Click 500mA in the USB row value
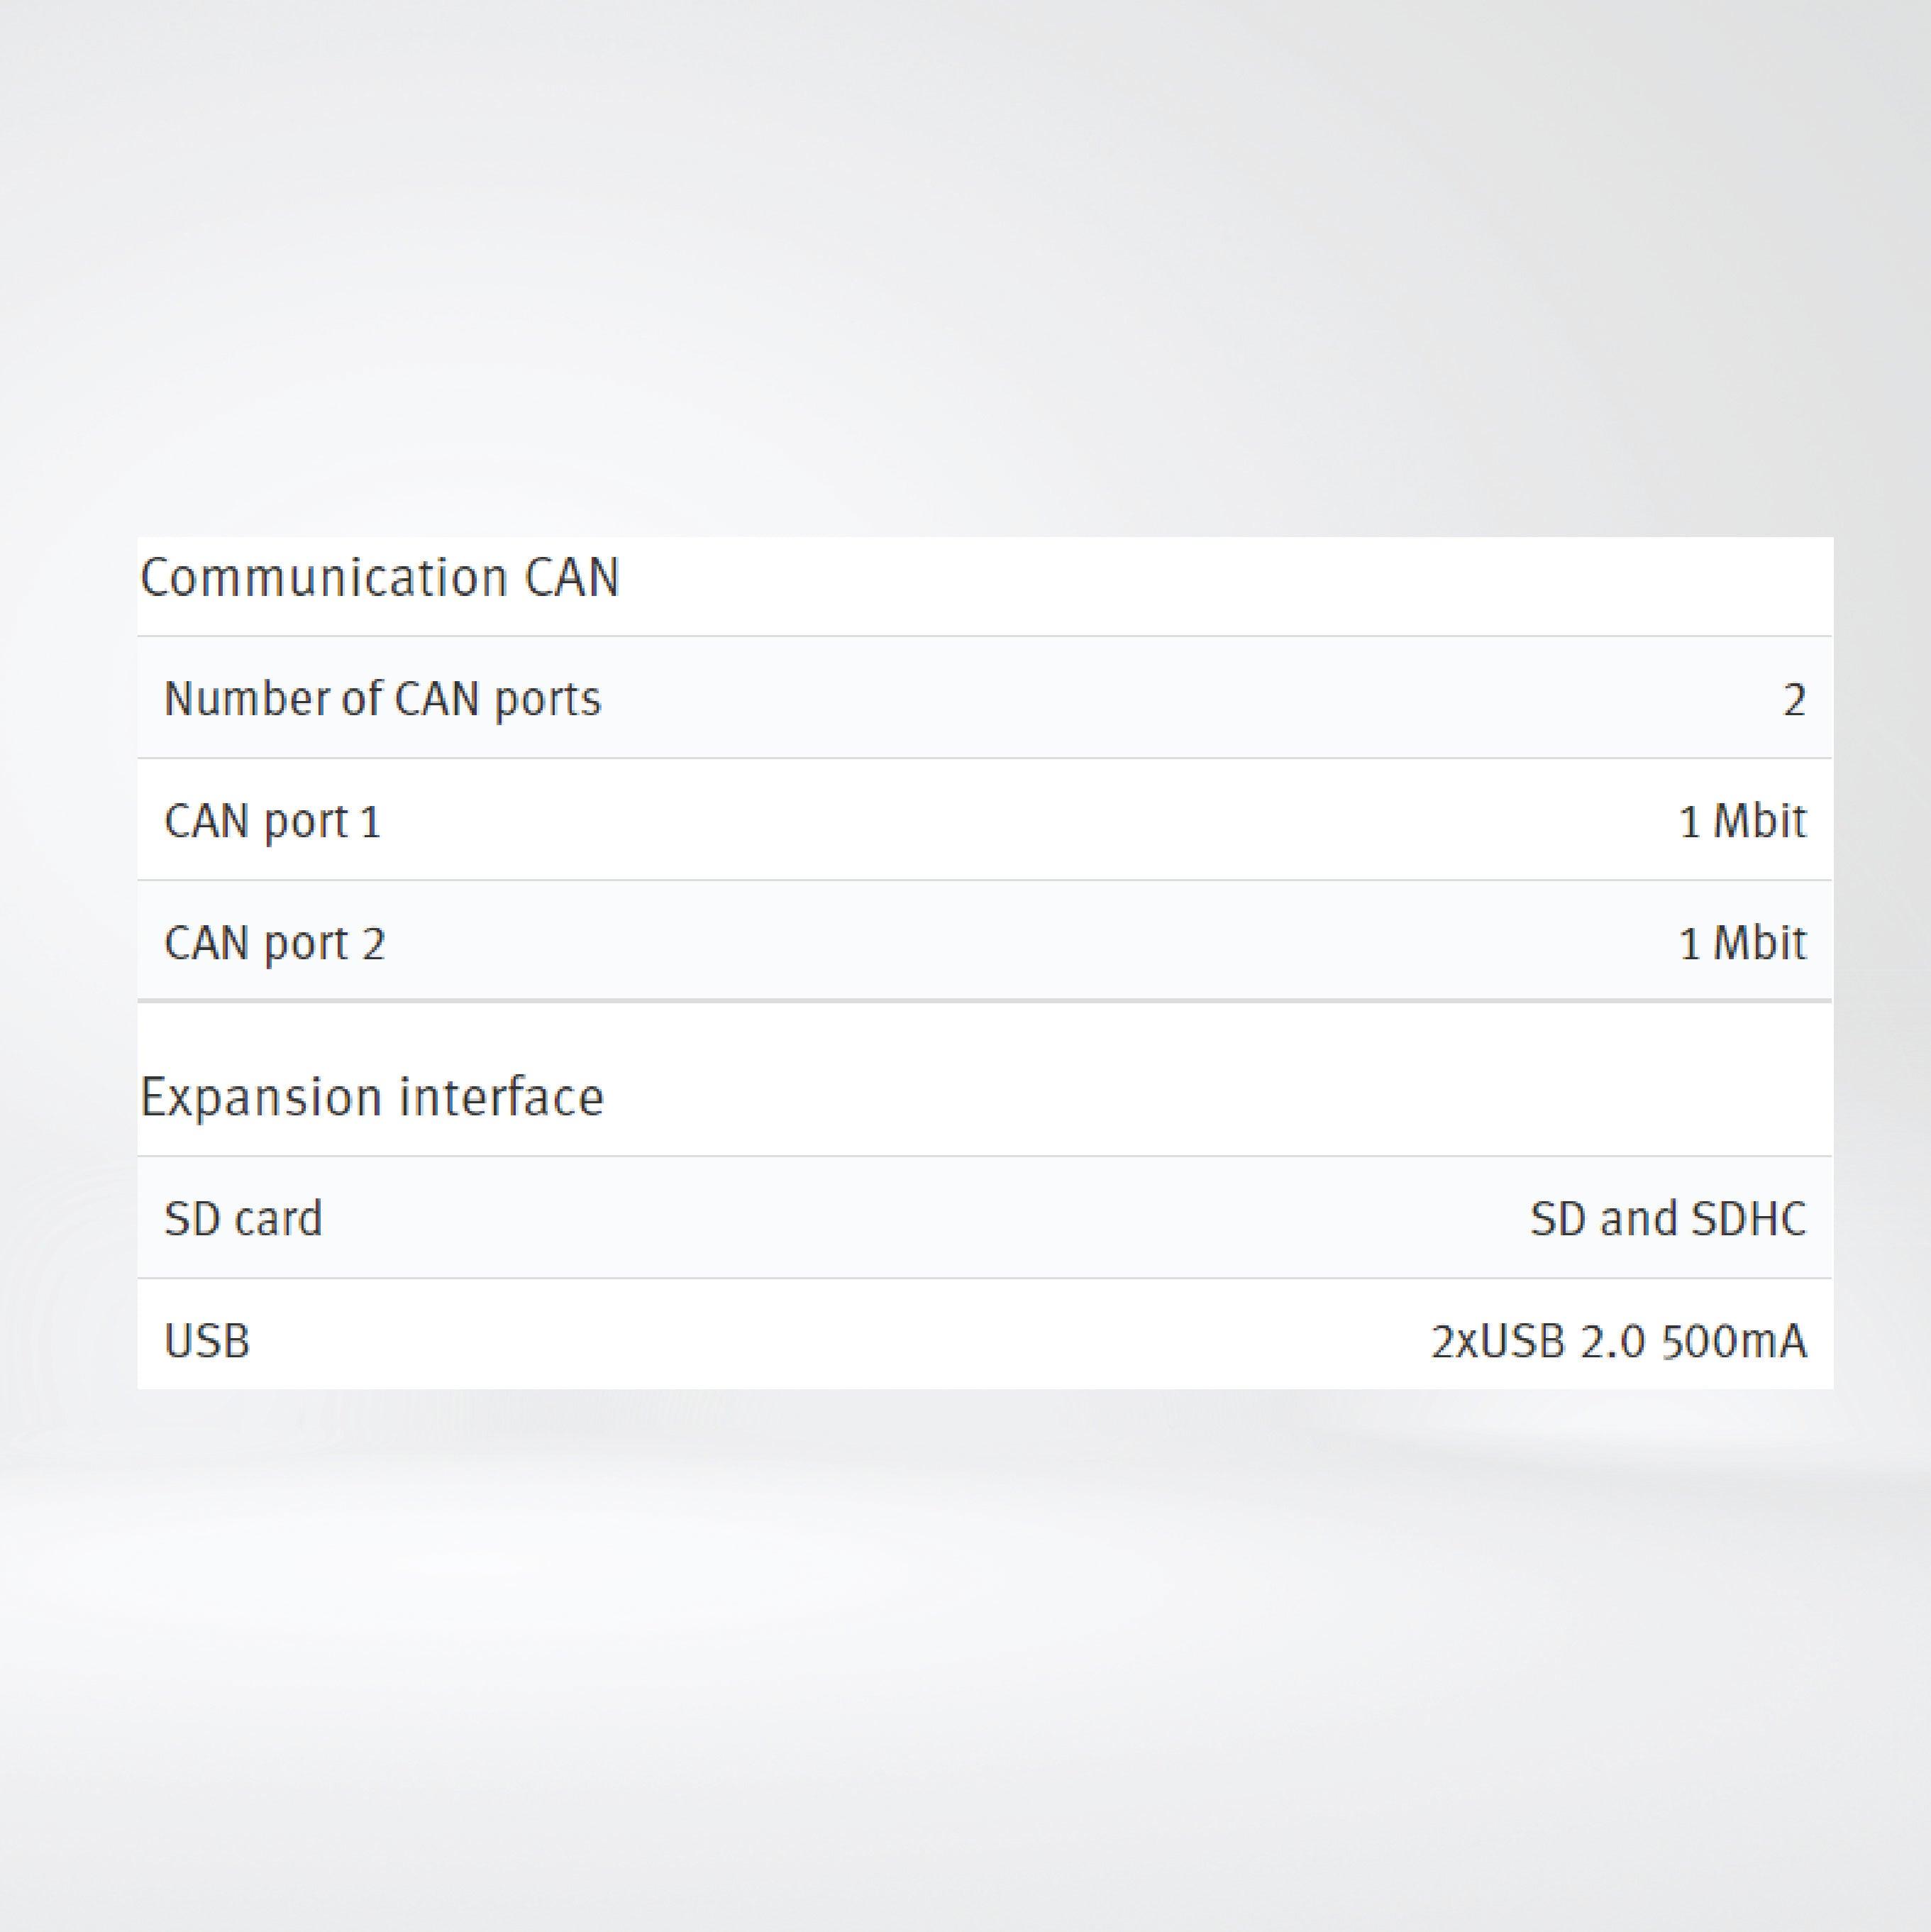 click(x=1734, y=1342)
